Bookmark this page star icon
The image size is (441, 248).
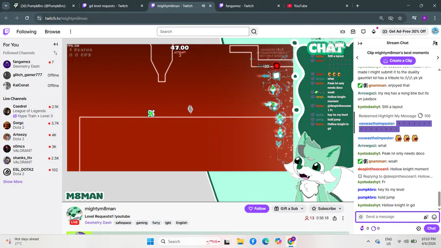[x=400, y=18]
